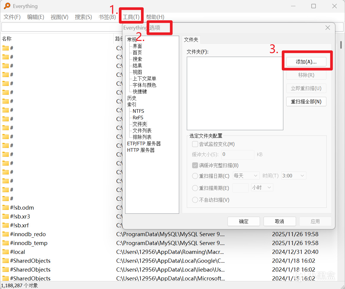The image size is (345, 289).
Task: Click folder icon of #!sb.xr3 row
Action: 6,216
